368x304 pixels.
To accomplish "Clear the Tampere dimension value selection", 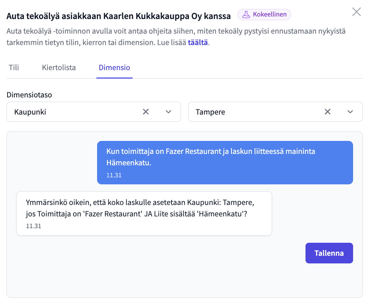I will (x=327, y=112).
